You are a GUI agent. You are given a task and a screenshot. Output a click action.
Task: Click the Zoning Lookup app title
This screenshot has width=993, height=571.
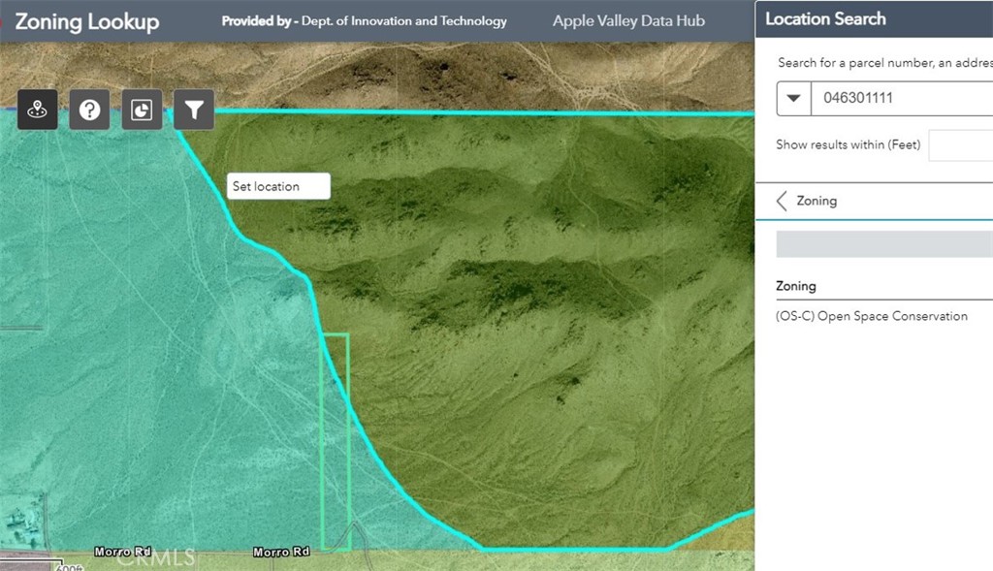tap(86, 21)
